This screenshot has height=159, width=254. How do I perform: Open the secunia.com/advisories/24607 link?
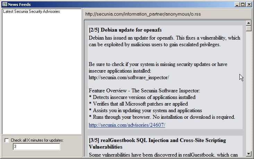pos(127,125)
